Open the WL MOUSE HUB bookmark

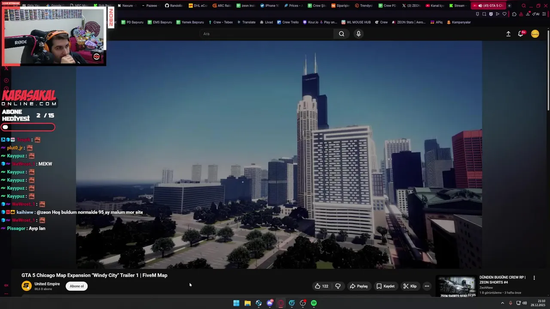(356, 22)
